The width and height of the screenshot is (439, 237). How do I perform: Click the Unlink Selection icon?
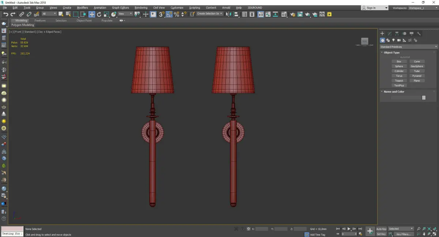[x=29, y=14]
